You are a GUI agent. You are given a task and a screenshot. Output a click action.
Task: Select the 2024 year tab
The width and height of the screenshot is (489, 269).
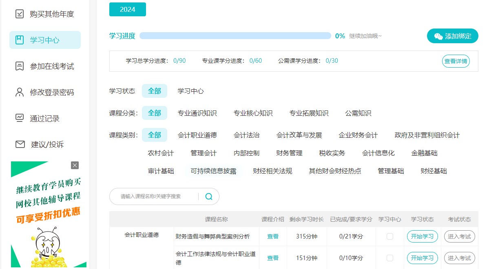click(x=127, y=9)
